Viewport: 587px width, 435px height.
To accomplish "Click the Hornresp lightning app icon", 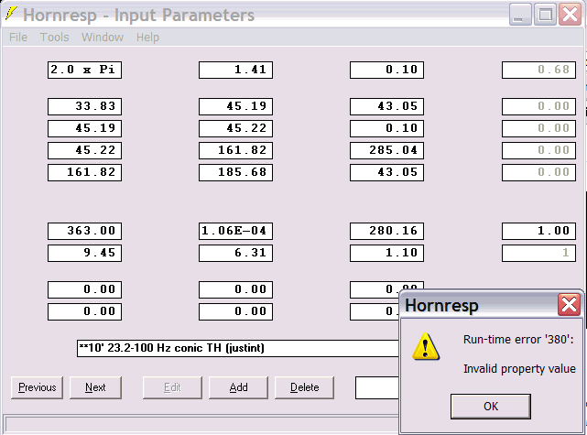I will click(x=11, y=14).
